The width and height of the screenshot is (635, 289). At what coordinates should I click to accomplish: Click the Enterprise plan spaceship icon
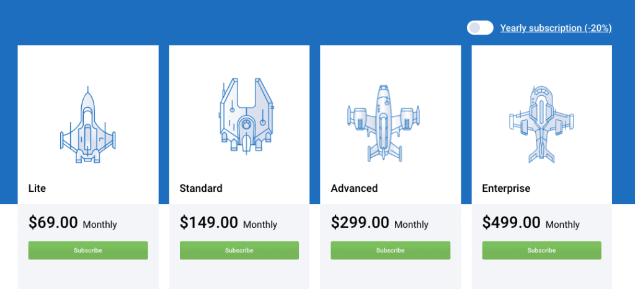coord(541,123)
